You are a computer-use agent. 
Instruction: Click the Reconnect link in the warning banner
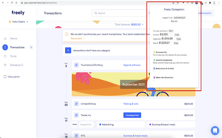(78, 38)
